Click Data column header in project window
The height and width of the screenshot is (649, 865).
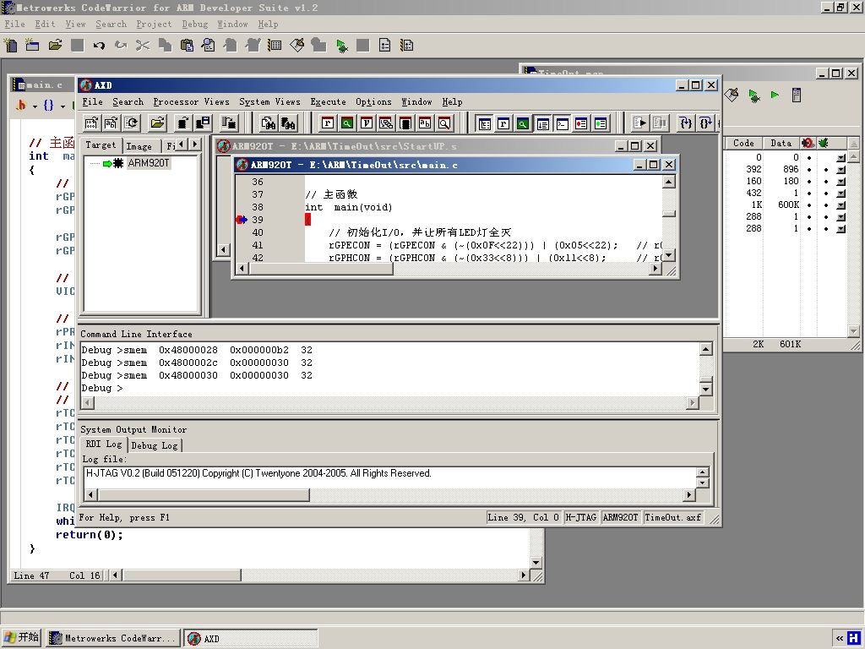[781, 143]
